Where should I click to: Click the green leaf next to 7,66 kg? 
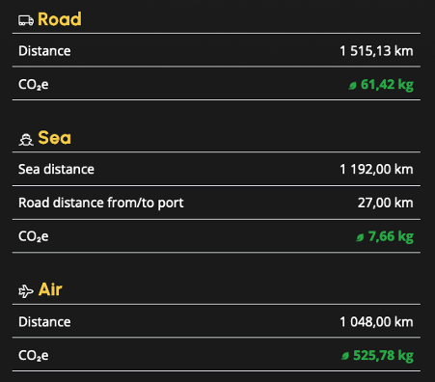pyautogui.click(x=360, y=237)
